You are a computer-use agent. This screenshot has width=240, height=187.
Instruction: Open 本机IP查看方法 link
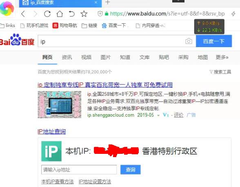point(58,182)
